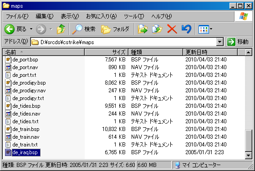The image size is (255, 171).
Task: Sort by the サイズ column header
Action: [107, 52]
